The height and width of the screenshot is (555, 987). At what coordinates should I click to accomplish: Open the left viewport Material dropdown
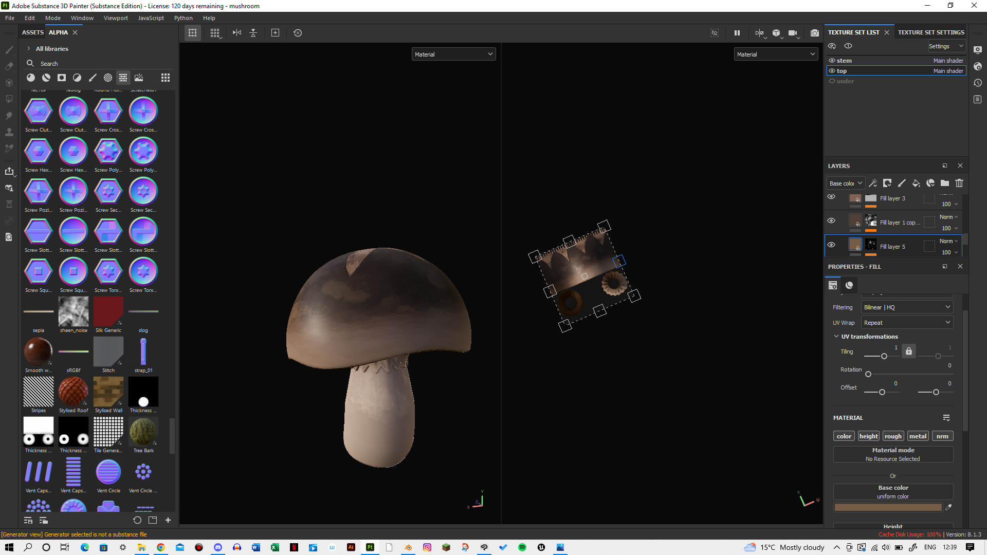[453, 54]
